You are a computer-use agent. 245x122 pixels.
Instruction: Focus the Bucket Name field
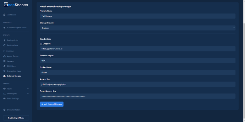click(x=138, y=72)
